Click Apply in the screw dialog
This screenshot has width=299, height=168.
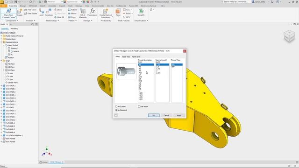click(x=179, y=115)
